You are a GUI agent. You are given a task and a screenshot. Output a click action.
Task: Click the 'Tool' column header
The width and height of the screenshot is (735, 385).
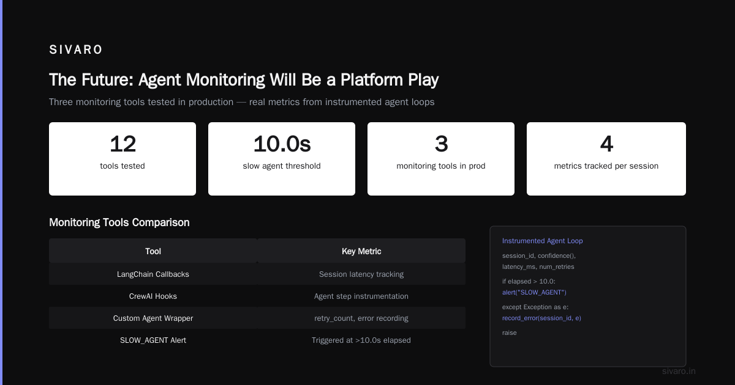[153, 251]
